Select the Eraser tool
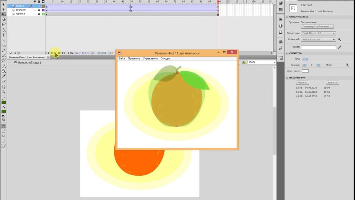The height and width of the screenshot is (200, 355). coord(4,81)
